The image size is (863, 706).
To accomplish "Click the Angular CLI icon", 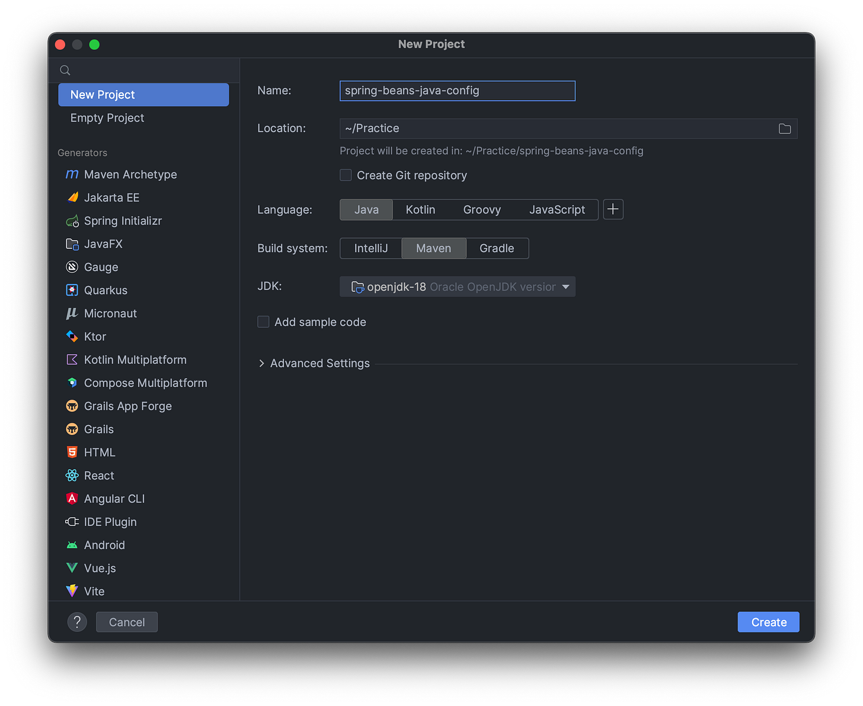I will (x=72, y=499).
